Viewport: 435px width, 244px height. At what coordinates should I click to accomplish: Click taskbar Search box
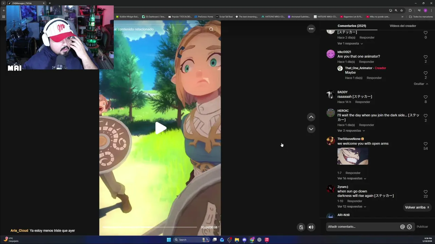click(x=192, y=240)
